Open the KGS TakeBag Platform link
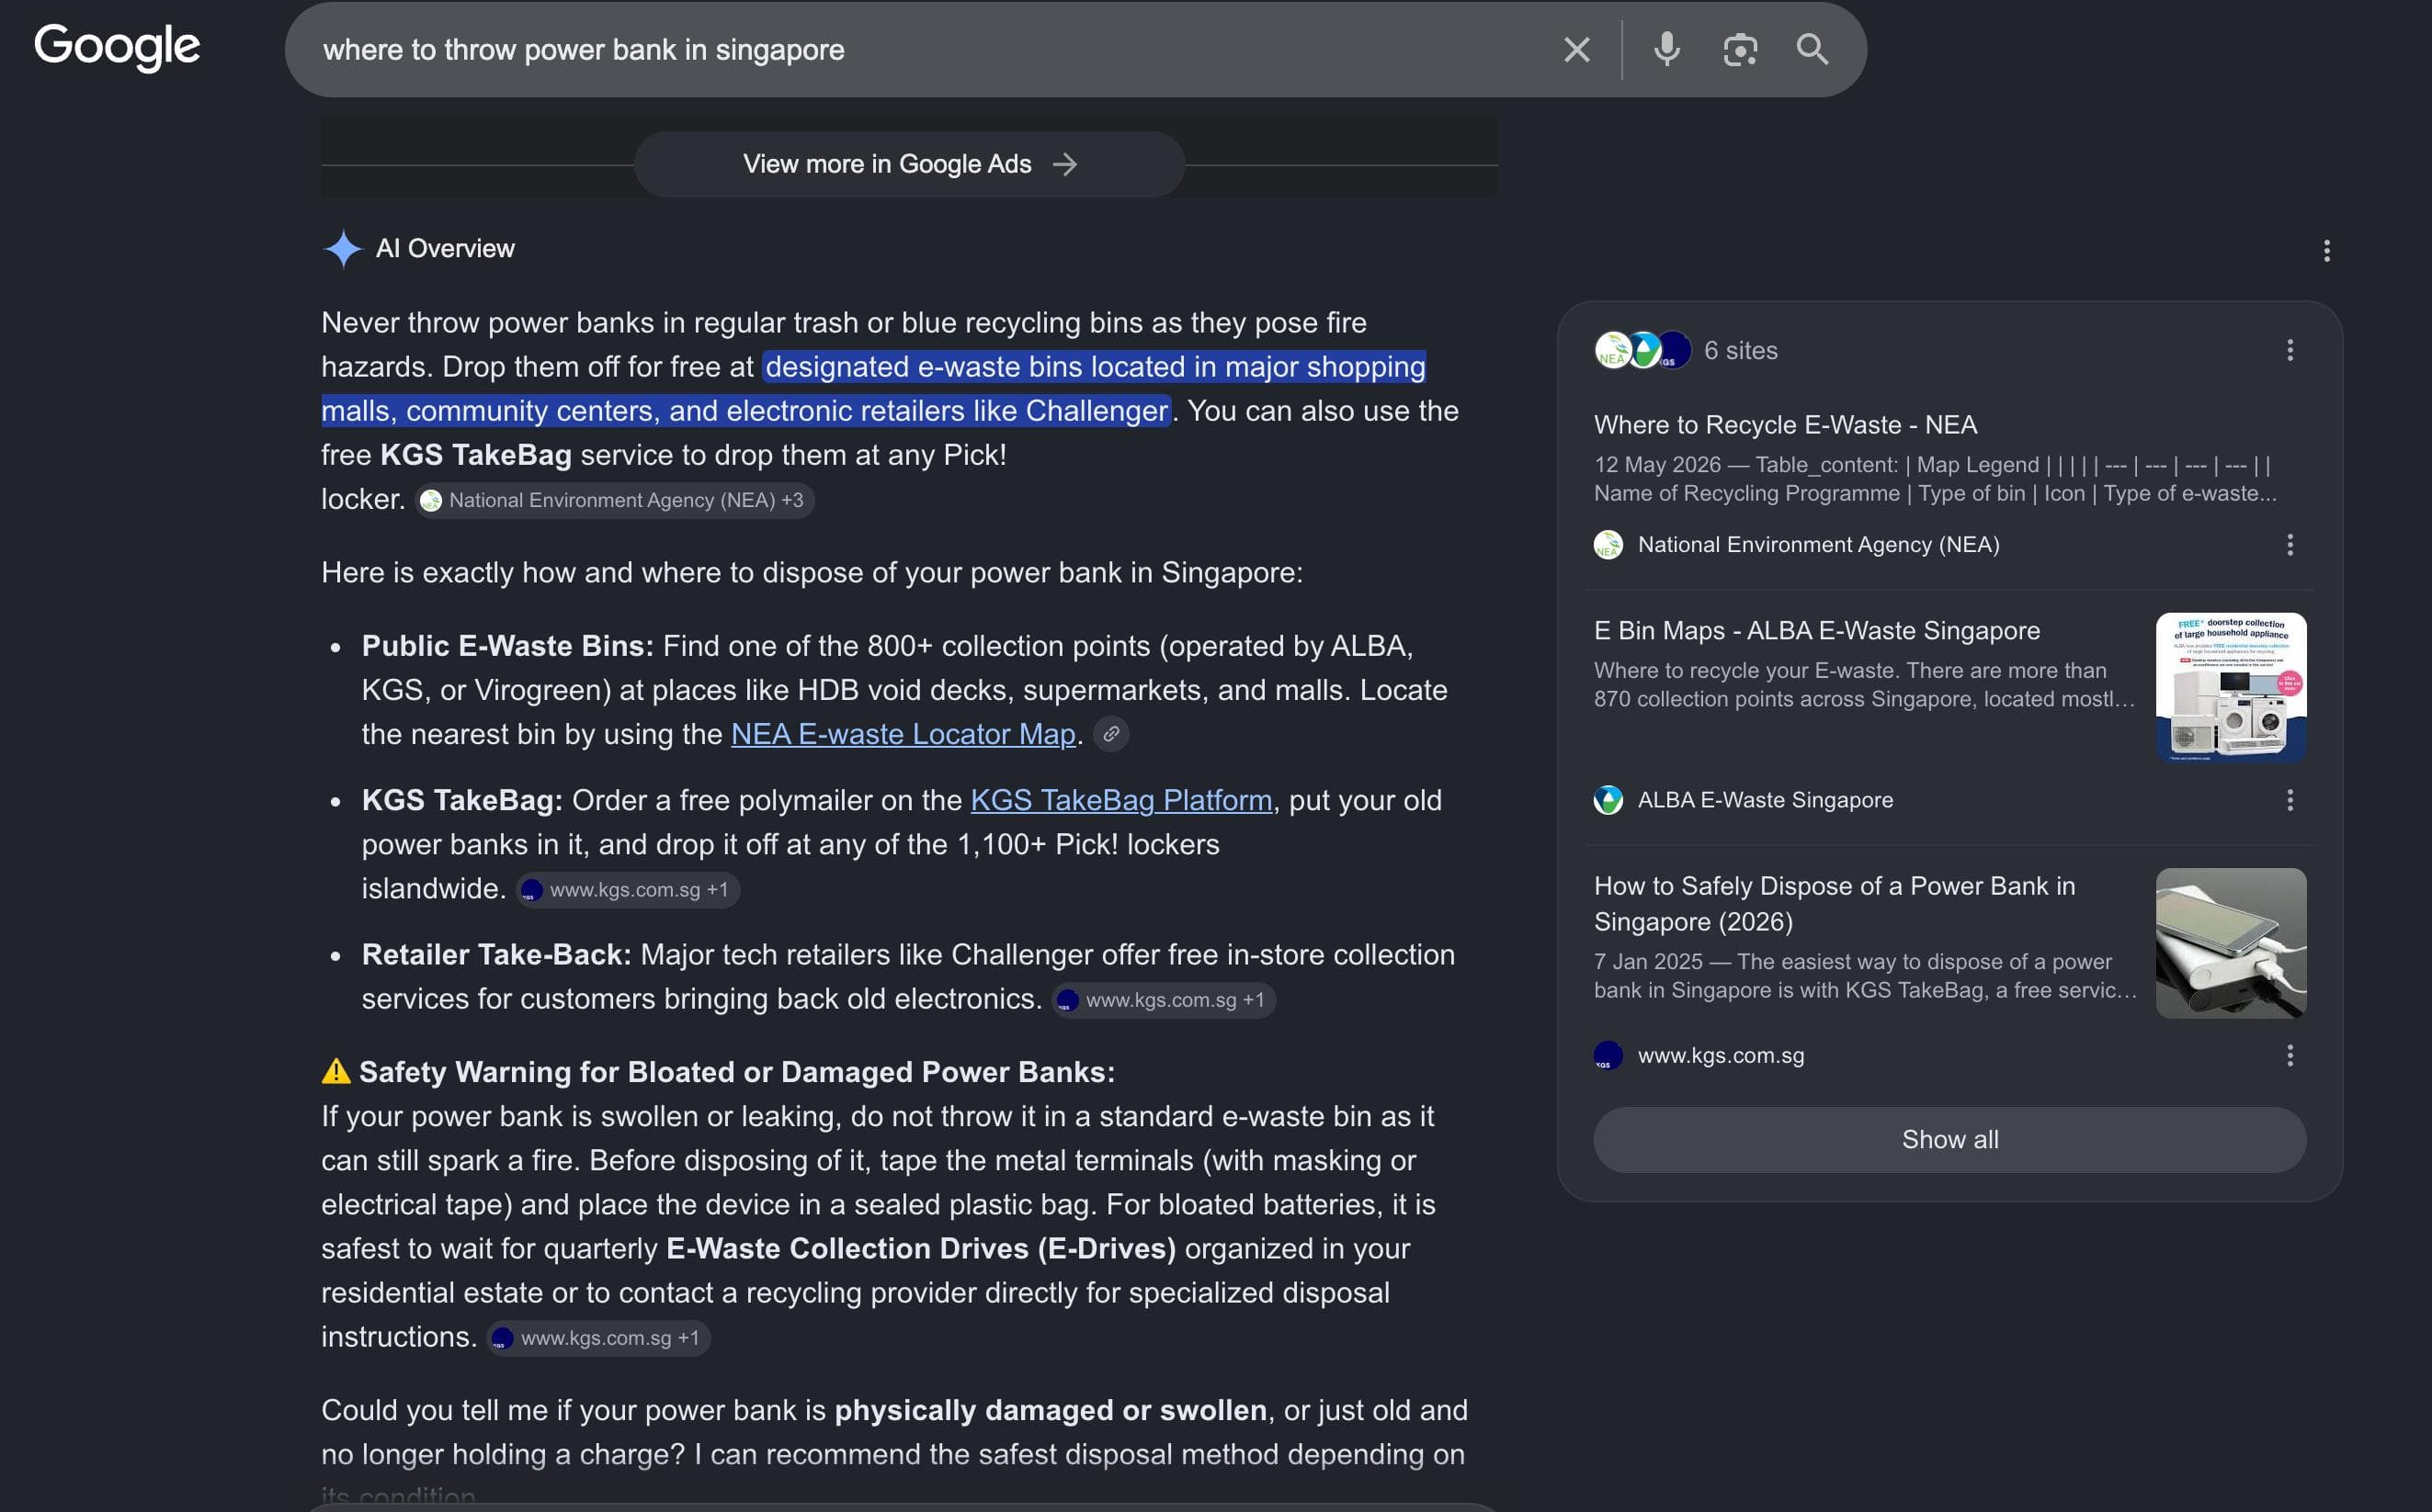Viewport: 2432px width, 1512px height. point(1120,800)
